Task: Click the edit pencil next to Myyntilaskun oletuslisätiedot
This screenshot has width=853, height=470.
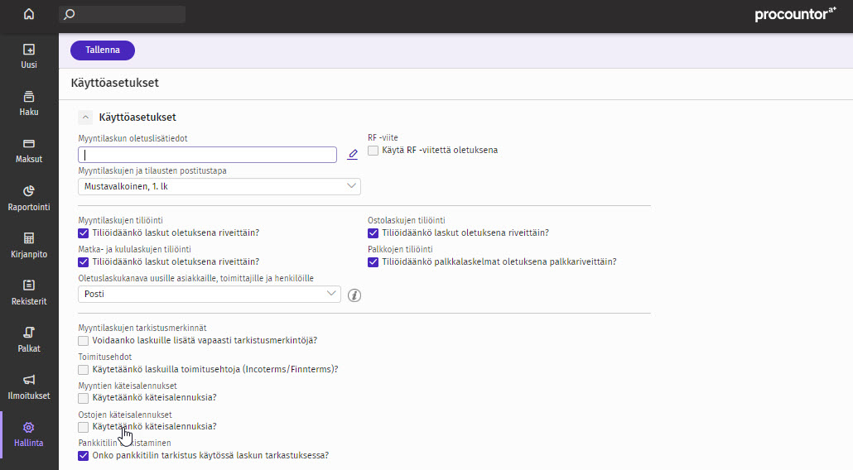Action: click(x=352, y=155)
